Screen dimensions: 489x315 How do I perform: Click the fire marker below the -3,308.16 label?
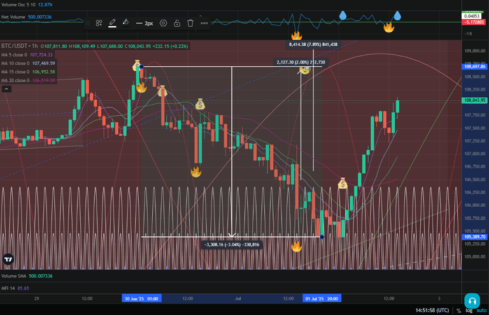[x=296, y=246]
